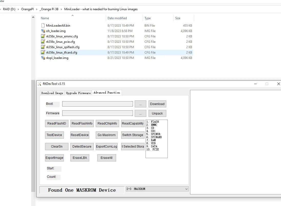The image size is (281, 206).
Task: Click the ExportComLog button
Action: coord(107,147)
